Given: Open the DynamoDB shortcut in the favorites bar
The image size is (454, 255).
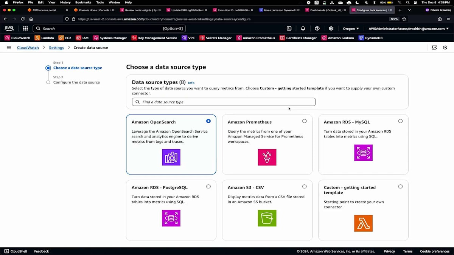Looking at the screenshot, I should pyautogui.click(x=371, y=38).
